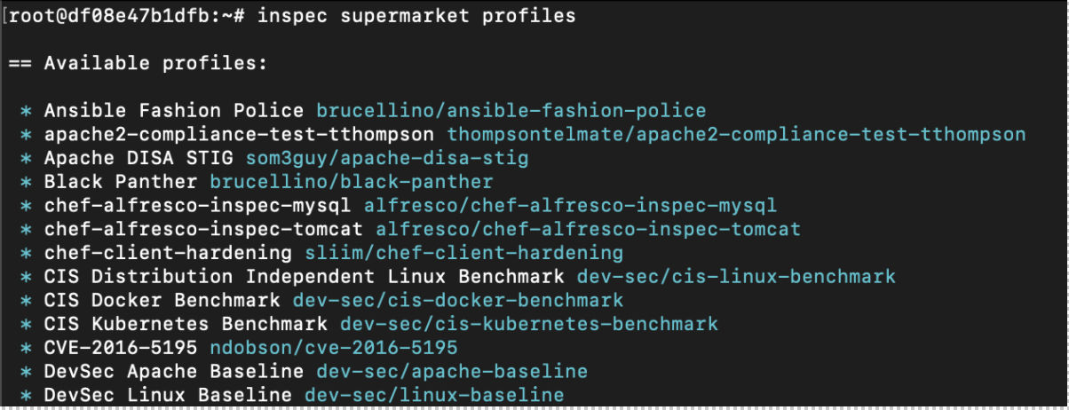The image size is (1069, 410).
Task: Open the dev-sec/cis-docker-benchmark path
Action: tap(458, 300)
